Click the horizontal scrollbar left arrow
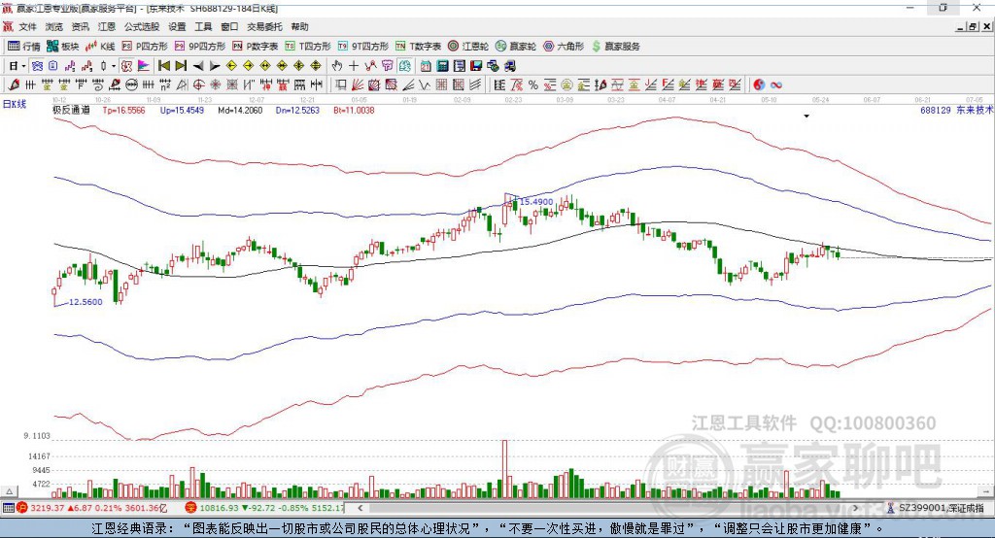Viewport: 995px width, 538px height. [x=360, y=508]
